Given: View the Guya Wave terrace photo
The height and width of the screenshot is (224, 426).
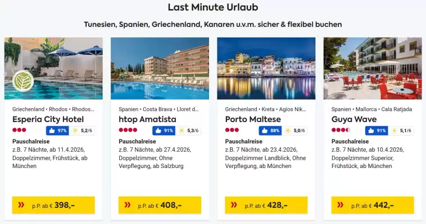Looking at the screenshot, I should point(373,68).
